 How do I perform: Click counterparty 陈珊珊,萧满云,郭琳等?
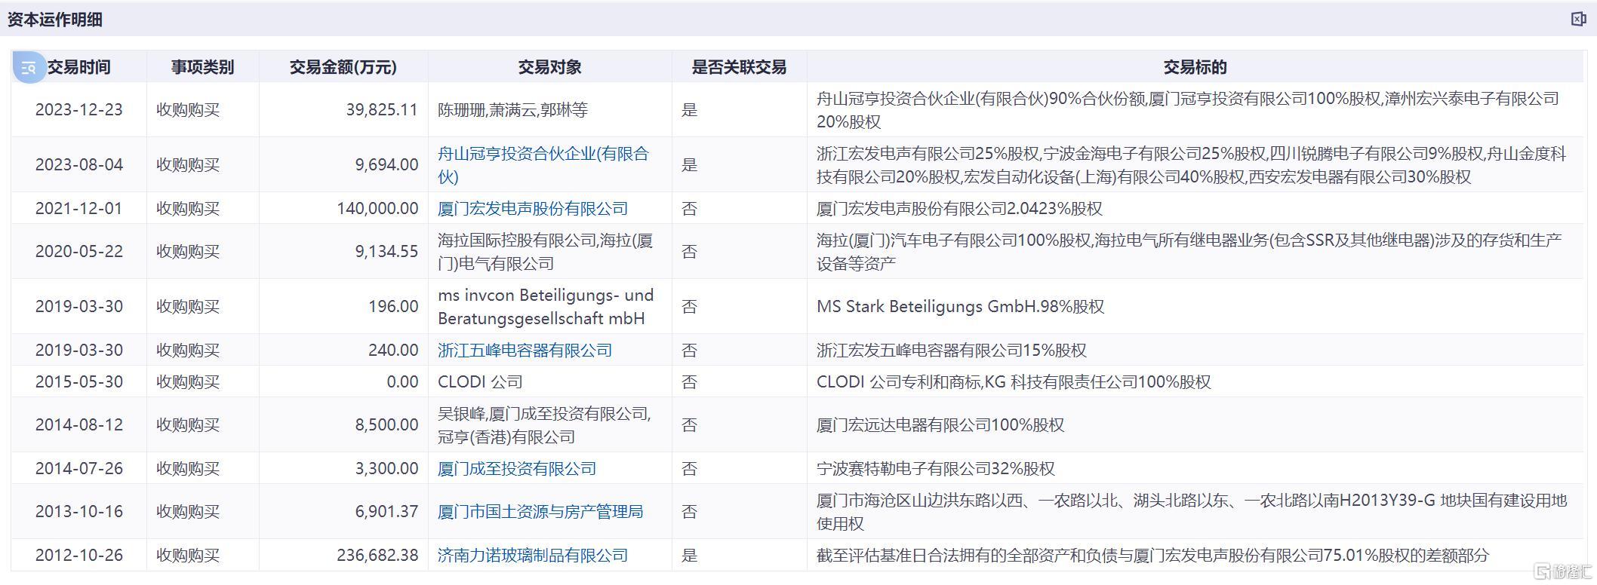pos(512,110)
